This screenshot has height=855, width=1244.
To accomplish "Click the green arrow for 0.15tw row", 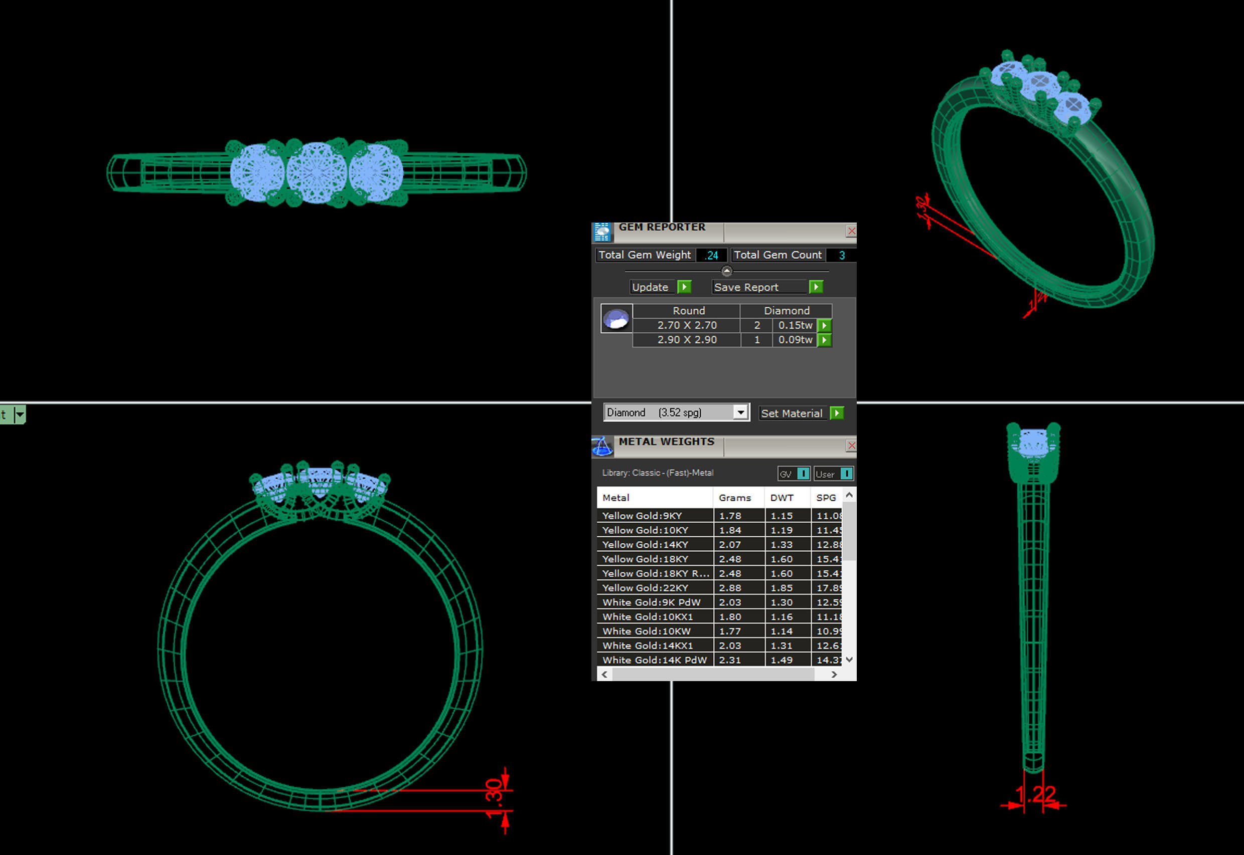I will pyautogui.click(x=825, y=325).
